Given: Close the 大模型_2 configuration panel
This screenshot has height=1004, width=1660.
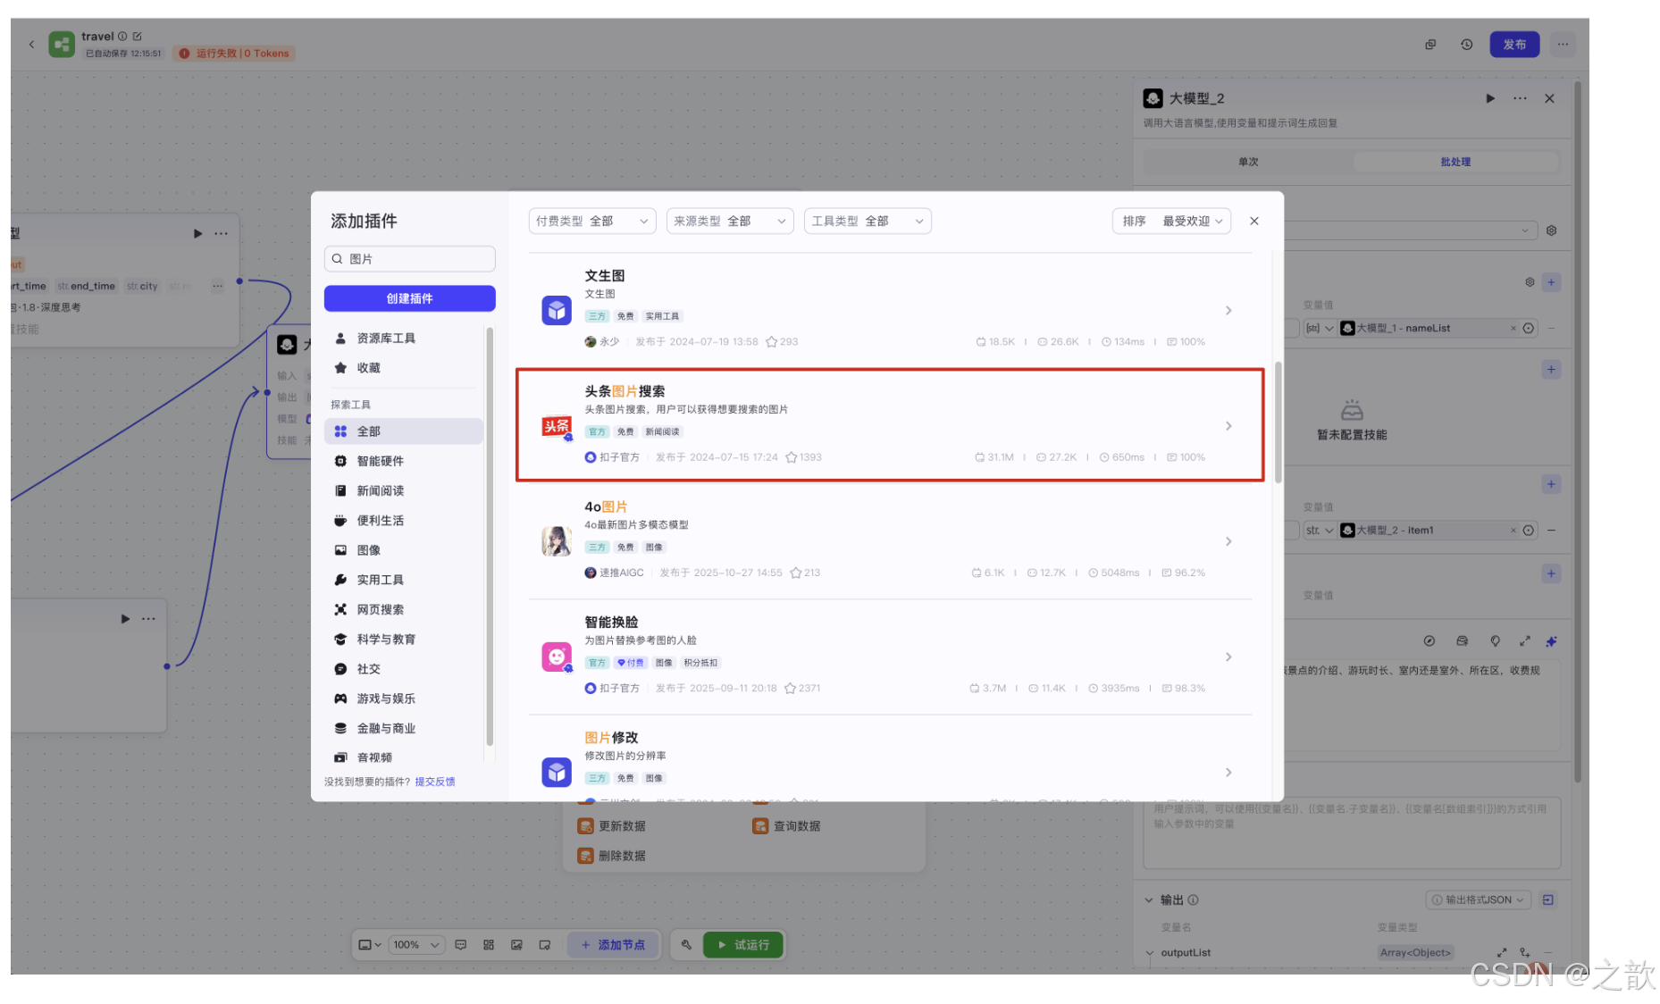Looking at the screenshot, I should [1549, 98].
